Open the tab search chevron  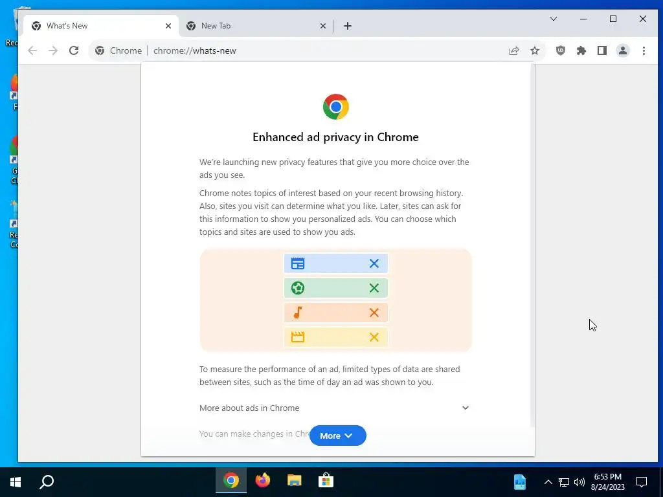pyautogui.click(x=554, y=19)
